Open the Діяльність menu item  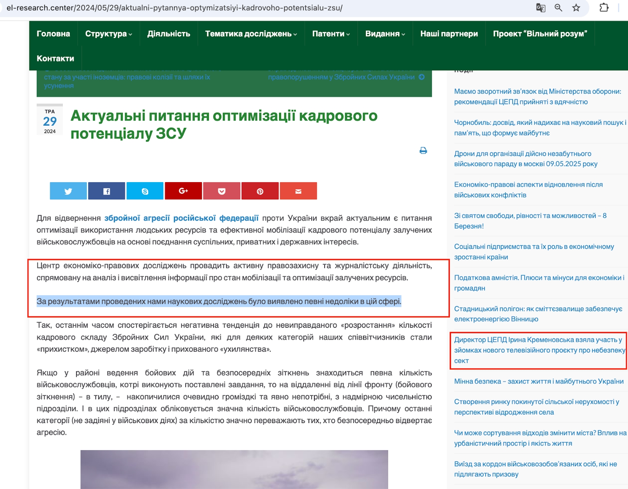pyautogui.click(x=169, y=34)
